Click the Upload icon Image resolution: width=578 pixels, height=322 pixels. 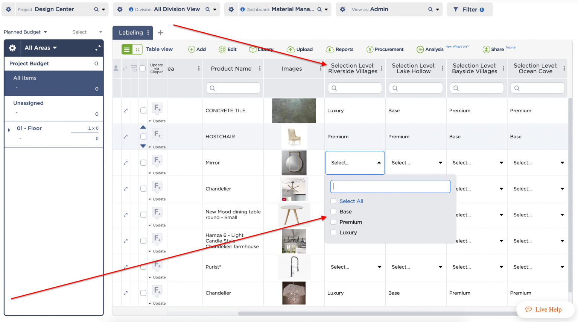click(x=291, y=49)
